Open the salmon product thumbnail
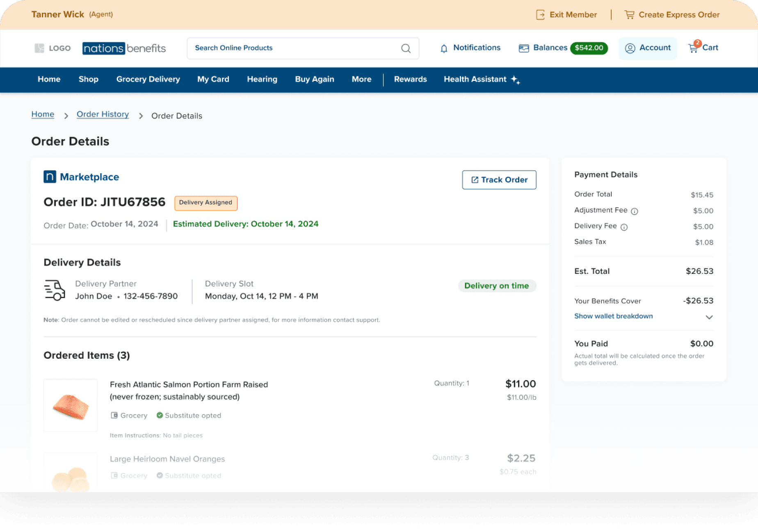Screen dimensions: 758x532 (x=71, y=406)
